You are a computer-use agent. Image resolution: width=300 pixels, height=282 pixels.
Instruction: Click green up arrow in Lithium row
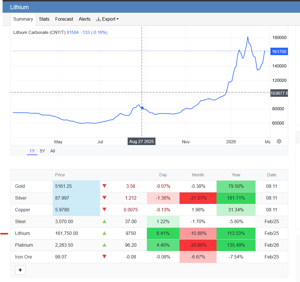104,233
